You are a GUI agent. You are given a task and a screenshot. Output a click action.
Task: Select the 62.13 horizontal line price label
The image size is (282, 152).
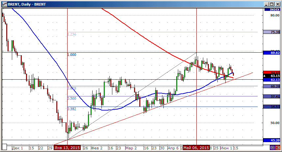tap(271, 80)
